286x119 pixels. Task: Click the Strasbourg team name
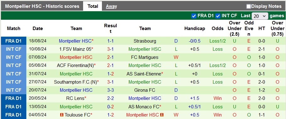click(145, 41)
